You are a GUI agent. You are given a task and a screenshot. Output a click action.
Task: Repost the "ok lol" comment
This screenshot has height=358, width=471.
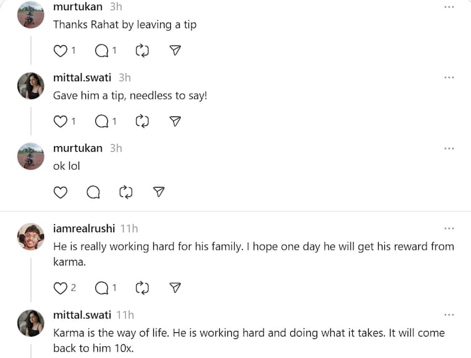coord(126,193)
